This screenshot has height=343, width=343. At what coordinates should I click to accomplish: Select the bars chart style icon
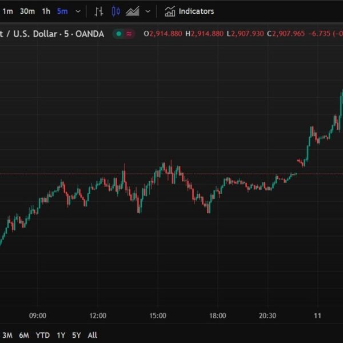point(99,11)
